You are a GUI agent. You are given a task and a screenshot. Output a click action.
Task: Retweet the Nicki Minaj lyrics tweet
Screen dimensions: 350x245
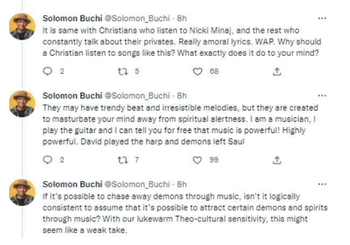[122, 71]
